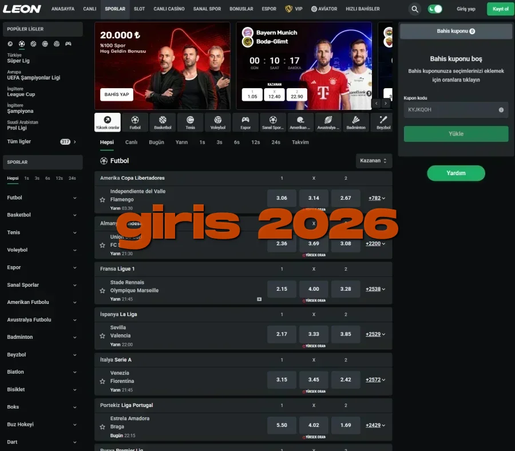Click BAHİS YAP on bonus banner

tap(117, 94)
